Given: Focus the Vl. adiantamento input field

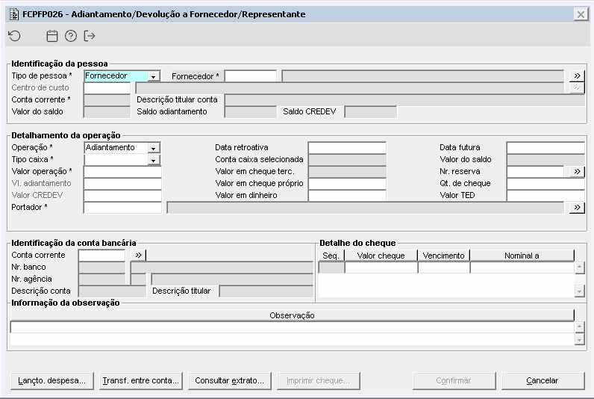Looking at the screenshot, I should point(122,184).
